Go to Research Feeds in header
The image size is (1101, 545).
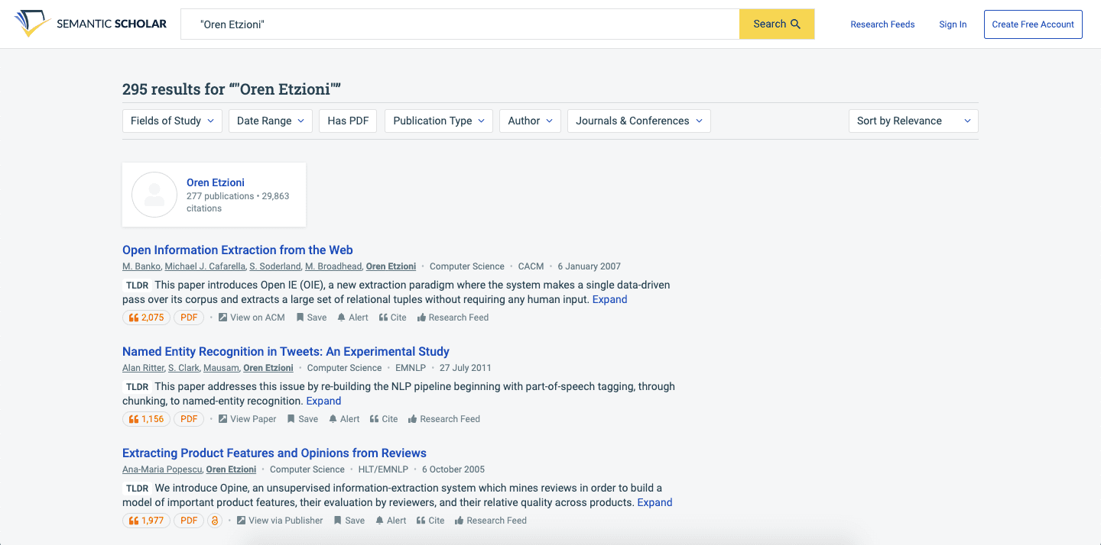882,24
